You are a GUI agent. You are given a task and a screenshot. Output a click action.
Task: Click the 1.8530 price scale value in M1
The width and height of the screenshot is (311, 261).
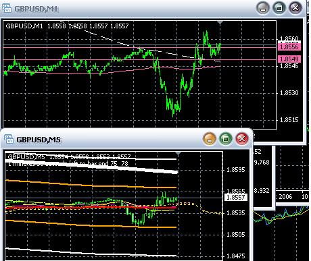point(289,93)
